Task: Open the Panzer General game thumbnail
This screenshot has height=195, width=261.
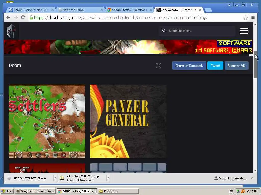Action: click(x=128, y=121)
